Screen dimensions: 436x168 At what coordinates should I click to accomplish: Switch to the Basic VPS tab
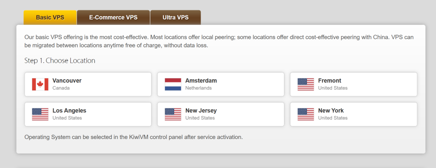(50, 17)
